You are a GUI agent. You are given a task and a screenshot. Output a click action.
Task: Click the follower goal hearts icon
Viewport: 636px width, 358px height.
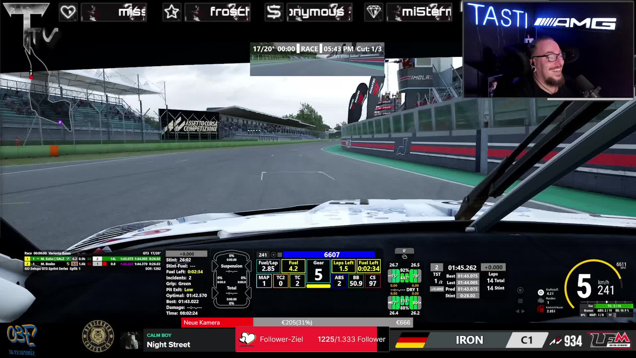click(x=247, y=339)
